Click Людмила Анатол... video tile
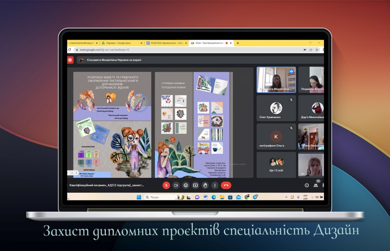The height and width of the screenshot is (251, 390). point(311,80)
